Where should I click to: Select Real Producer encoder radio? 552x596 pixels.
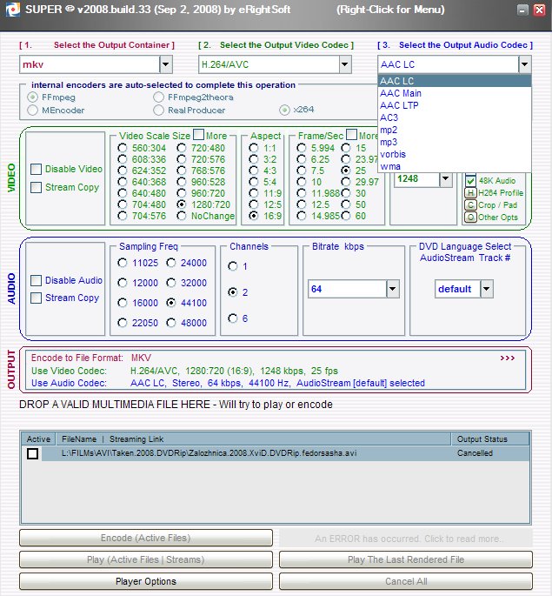tap(158, 110)
